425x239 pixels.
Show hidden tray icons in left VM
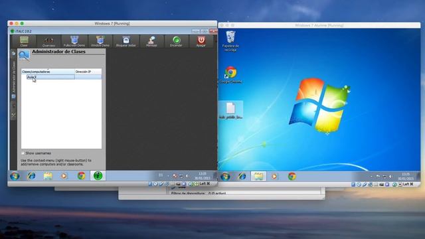coord(168,176)
